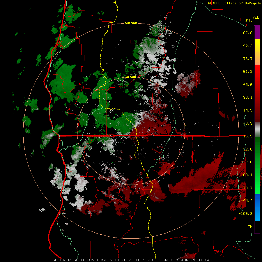
Task: Click the 8 JAN 26 date text
Action: tap(186, 260)
